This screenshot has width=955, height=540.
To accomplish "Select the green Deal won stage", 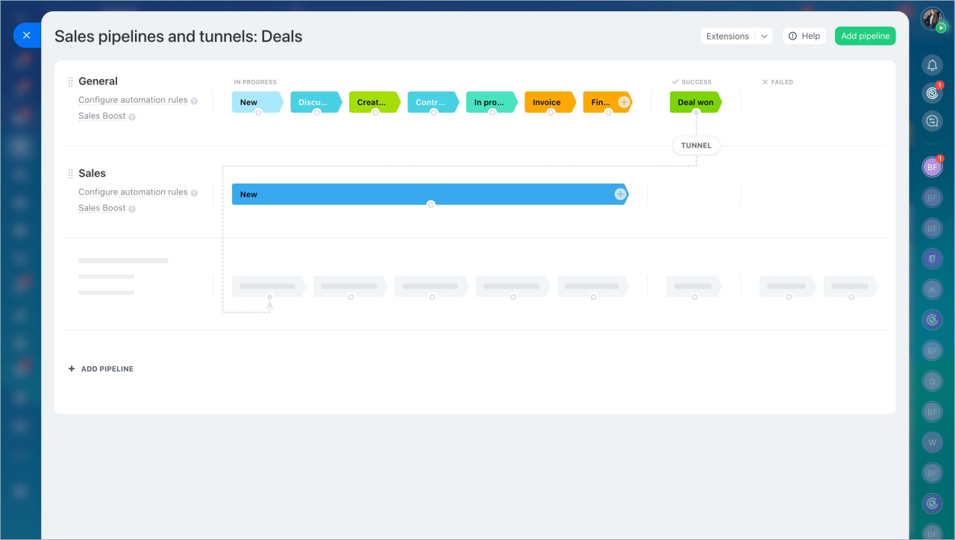I will (695, 102).
